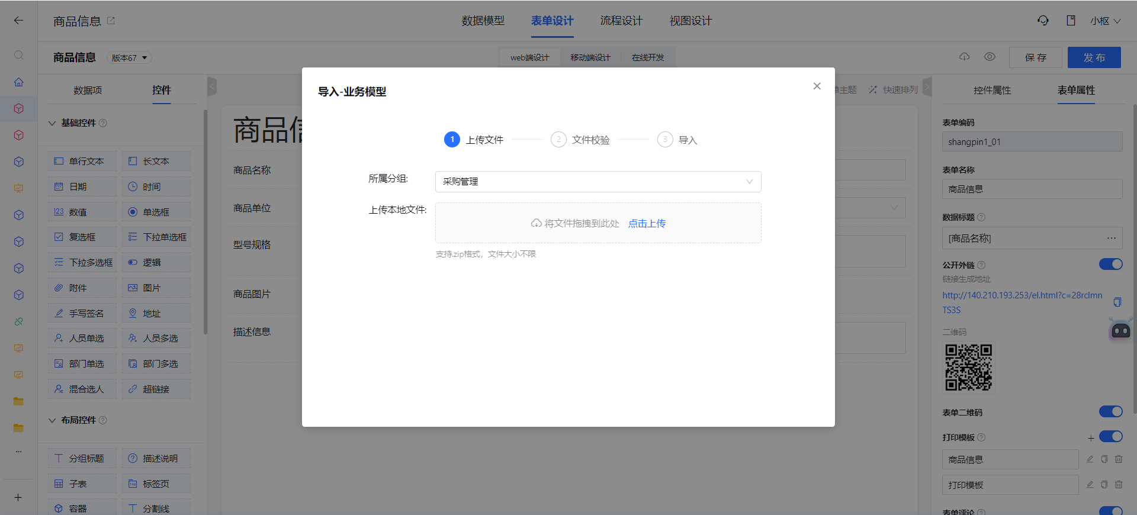Add a print template with plus icon
Screen dimensions: 1137x515
click(x=1091, y=438)
